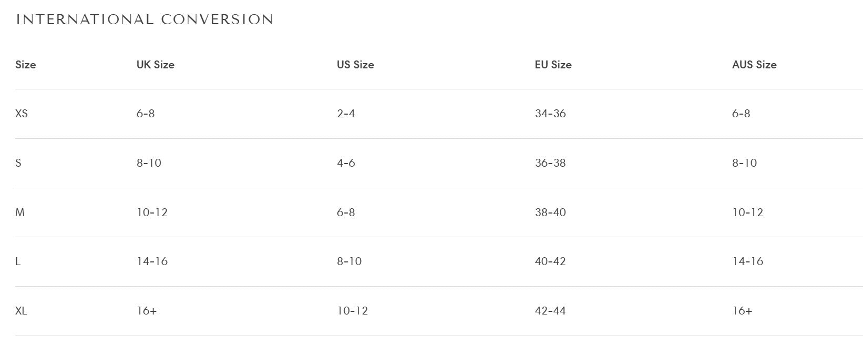Click UK size 16+ value
This screenshot has height=355, width=863.
pyautogui.click(x=147, y=311)
